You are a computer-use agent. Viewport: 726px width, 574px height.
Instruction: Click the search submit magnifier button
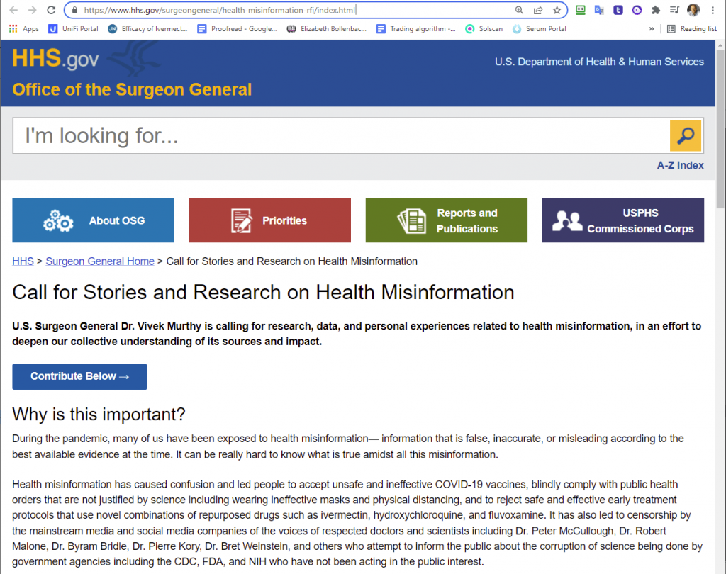pos(686,135)
